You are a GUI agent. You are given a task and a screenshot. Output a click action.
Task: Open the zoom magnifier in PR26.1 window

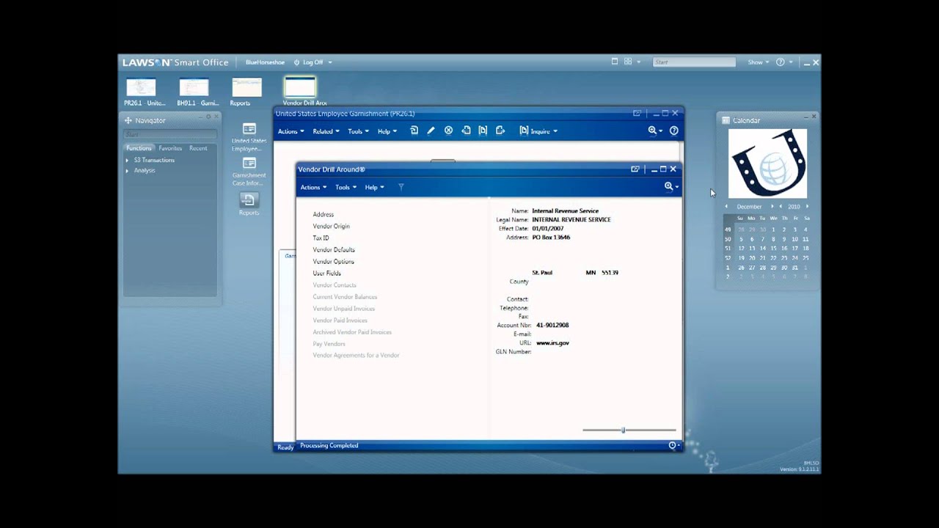[652, 131]
